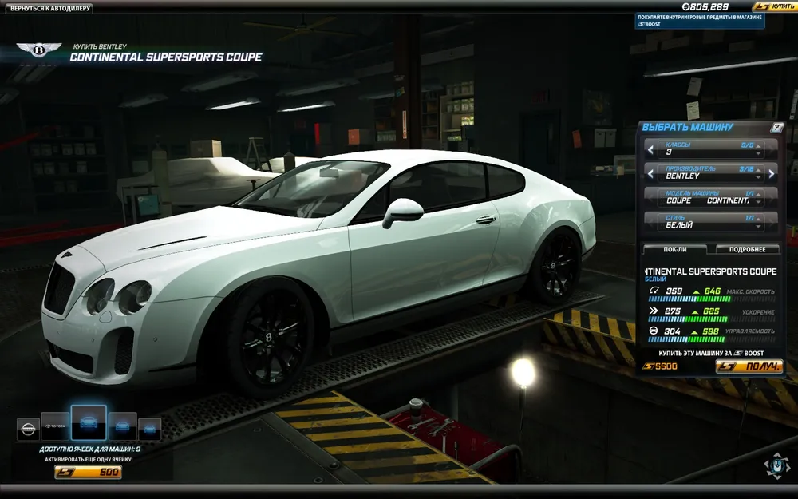798x499 pixels.
Task: Click the 805,289 cash balance
Action: pos(705,6)
